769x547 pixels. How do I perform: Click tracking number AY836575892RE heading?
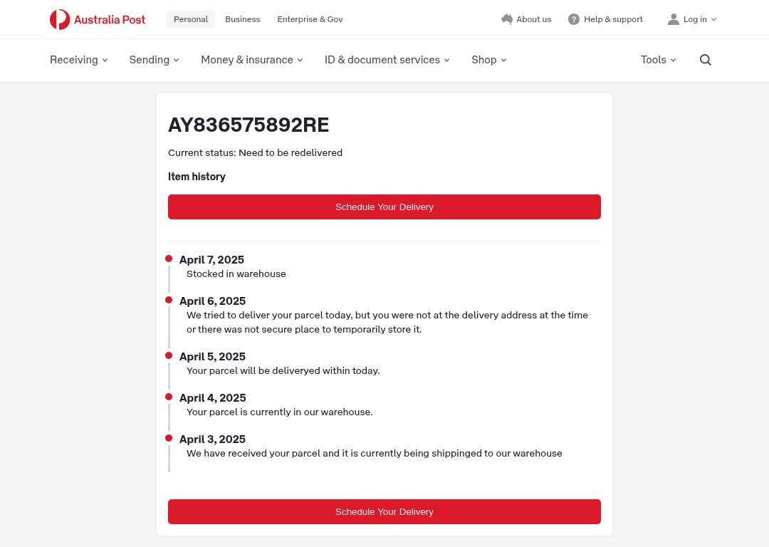249,125
